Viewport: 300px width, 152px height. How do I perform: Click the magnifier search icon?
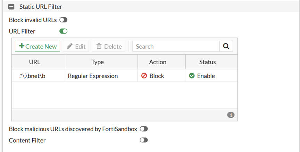226,46
